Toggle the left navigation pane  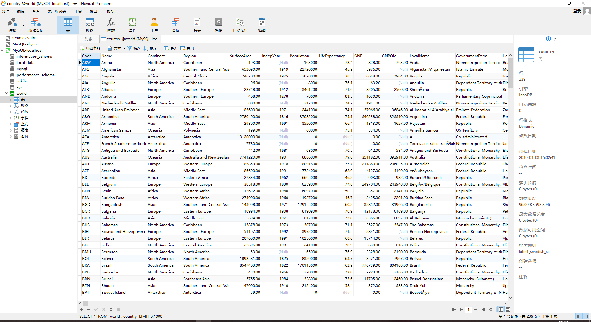(x=579, y=316)
